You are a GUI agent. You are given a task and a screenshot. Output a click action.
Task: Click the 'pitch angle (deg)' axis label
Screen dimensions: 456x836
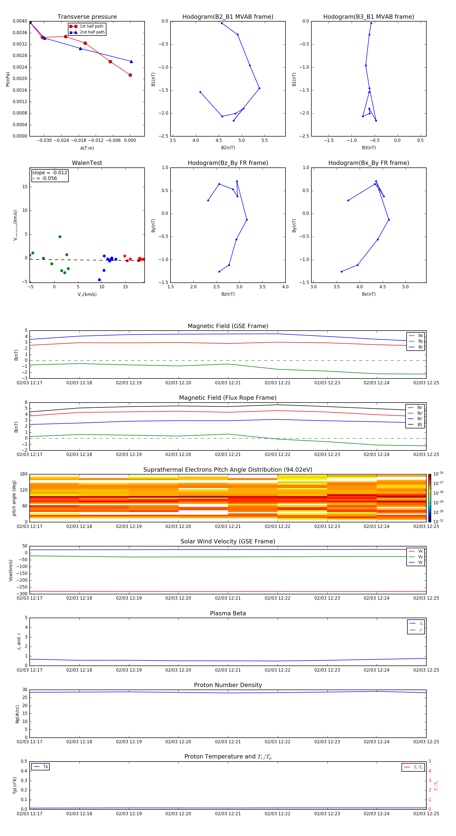[14, 498]
